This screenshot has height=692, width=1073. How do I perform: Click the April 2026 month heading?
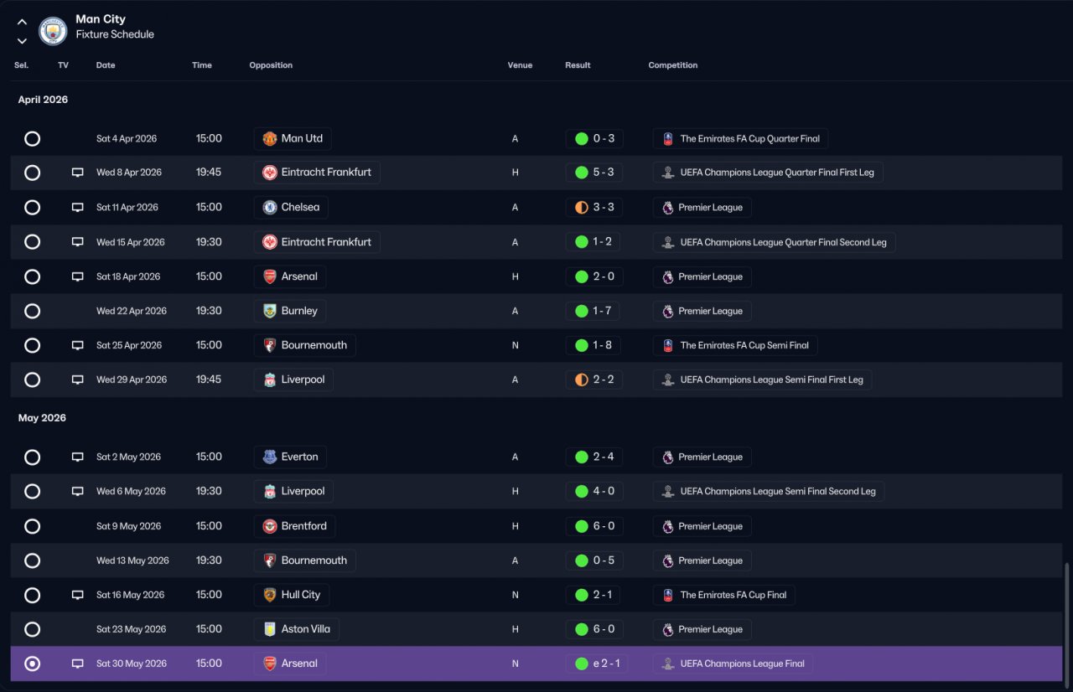pos(43,100)
